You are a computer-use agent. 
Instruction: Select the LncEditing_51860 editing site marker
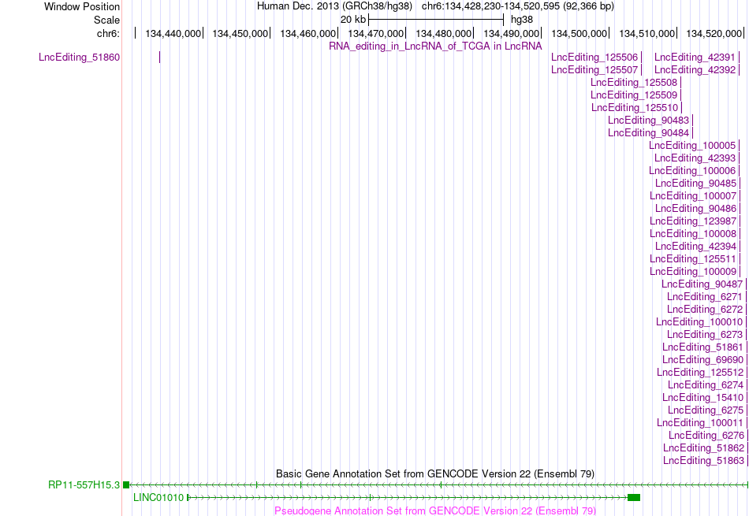(159, 58)
